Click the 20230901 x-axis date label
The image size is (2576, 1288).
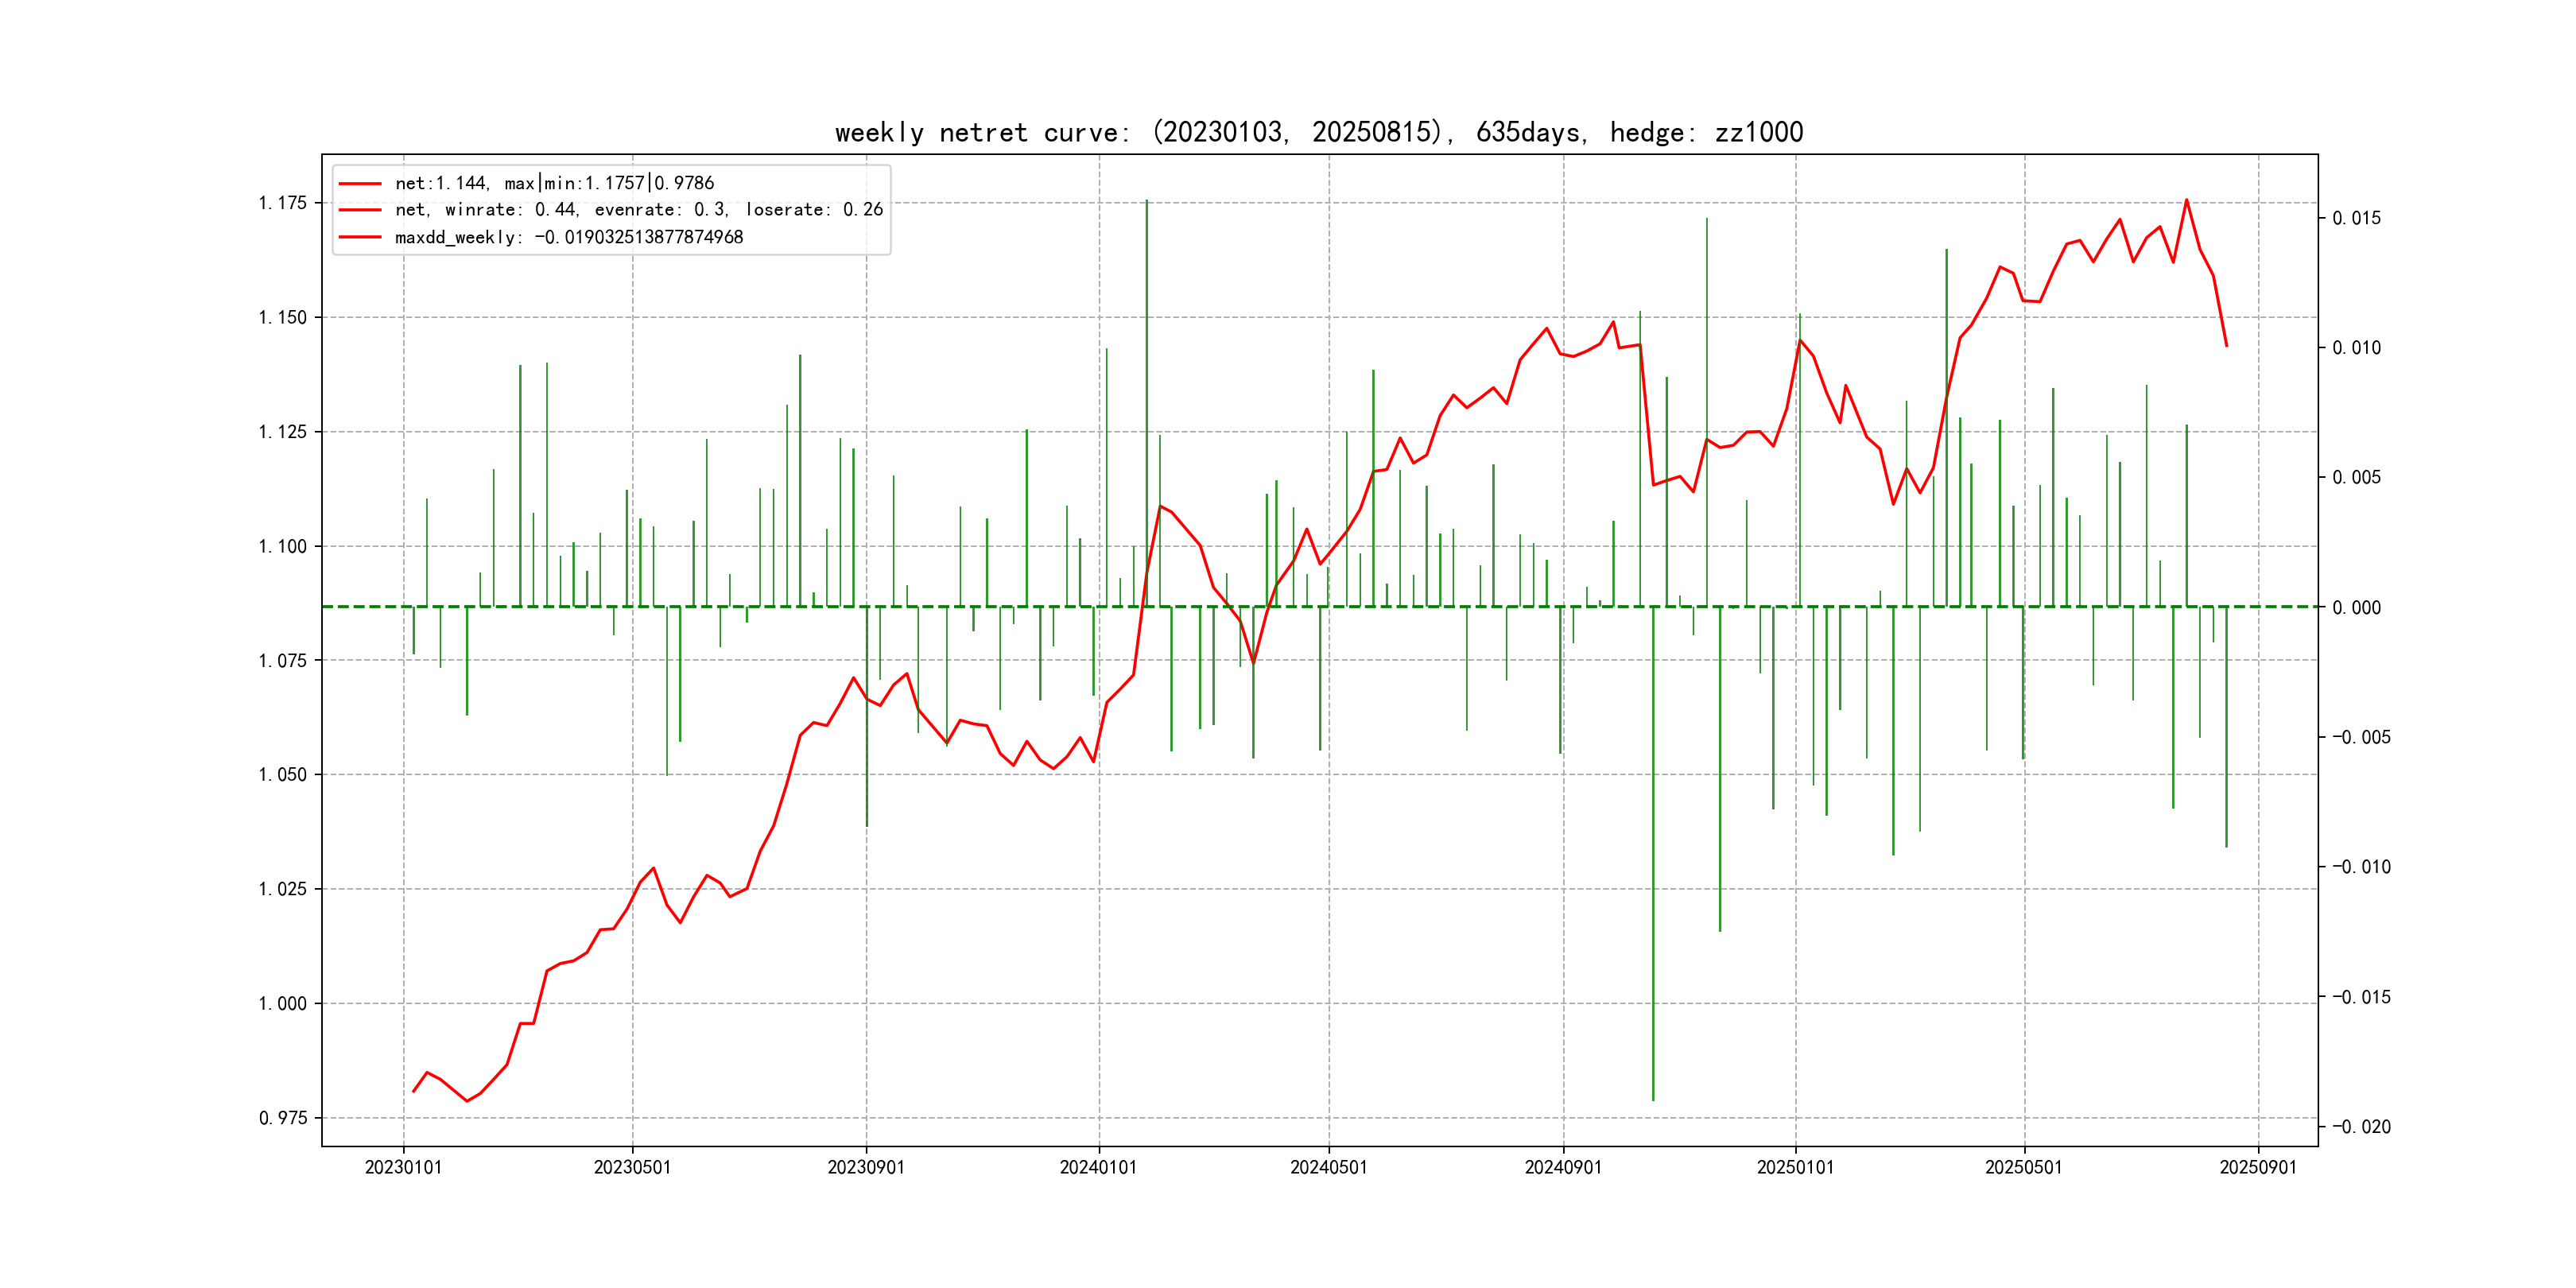coord(865,1167)
